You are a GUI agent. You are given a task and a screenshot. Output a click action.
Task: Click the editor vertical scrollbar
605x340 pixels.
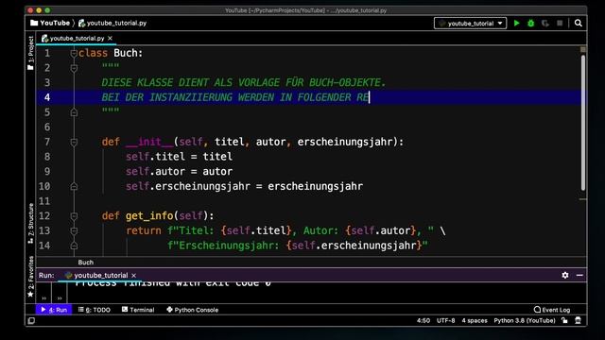click(x=583, y=123)
